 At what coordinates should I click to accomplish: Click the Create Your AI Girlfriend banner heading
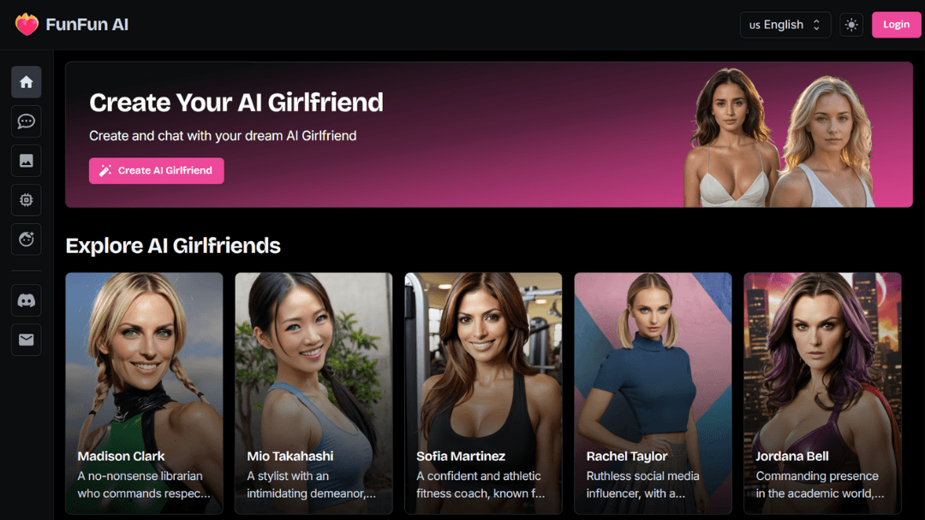pos(236,103)
